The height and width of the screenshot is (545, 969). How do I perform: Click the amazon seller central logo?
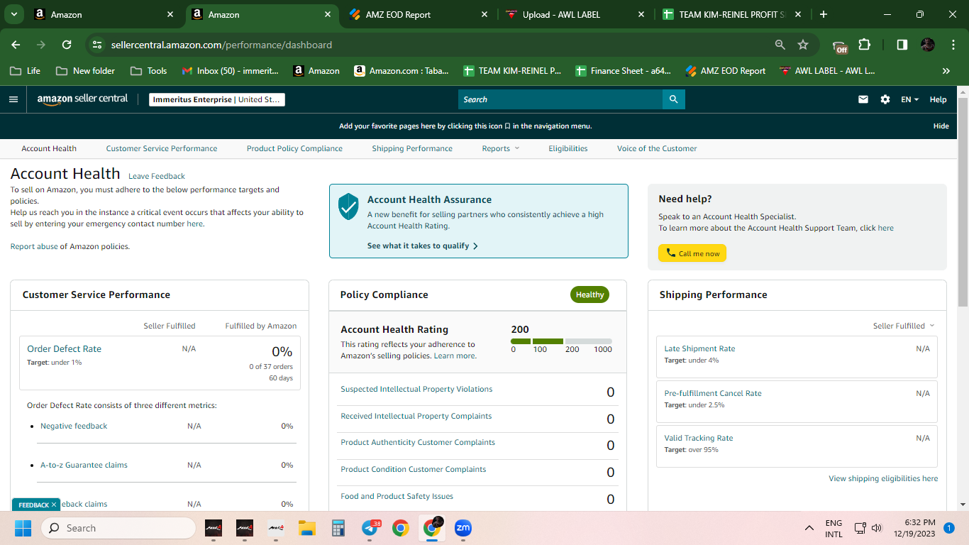click(x=83, y=99)
